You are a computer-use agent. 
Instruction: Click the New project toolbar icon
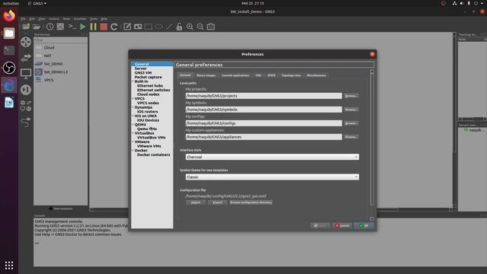(x=26, y=27)
